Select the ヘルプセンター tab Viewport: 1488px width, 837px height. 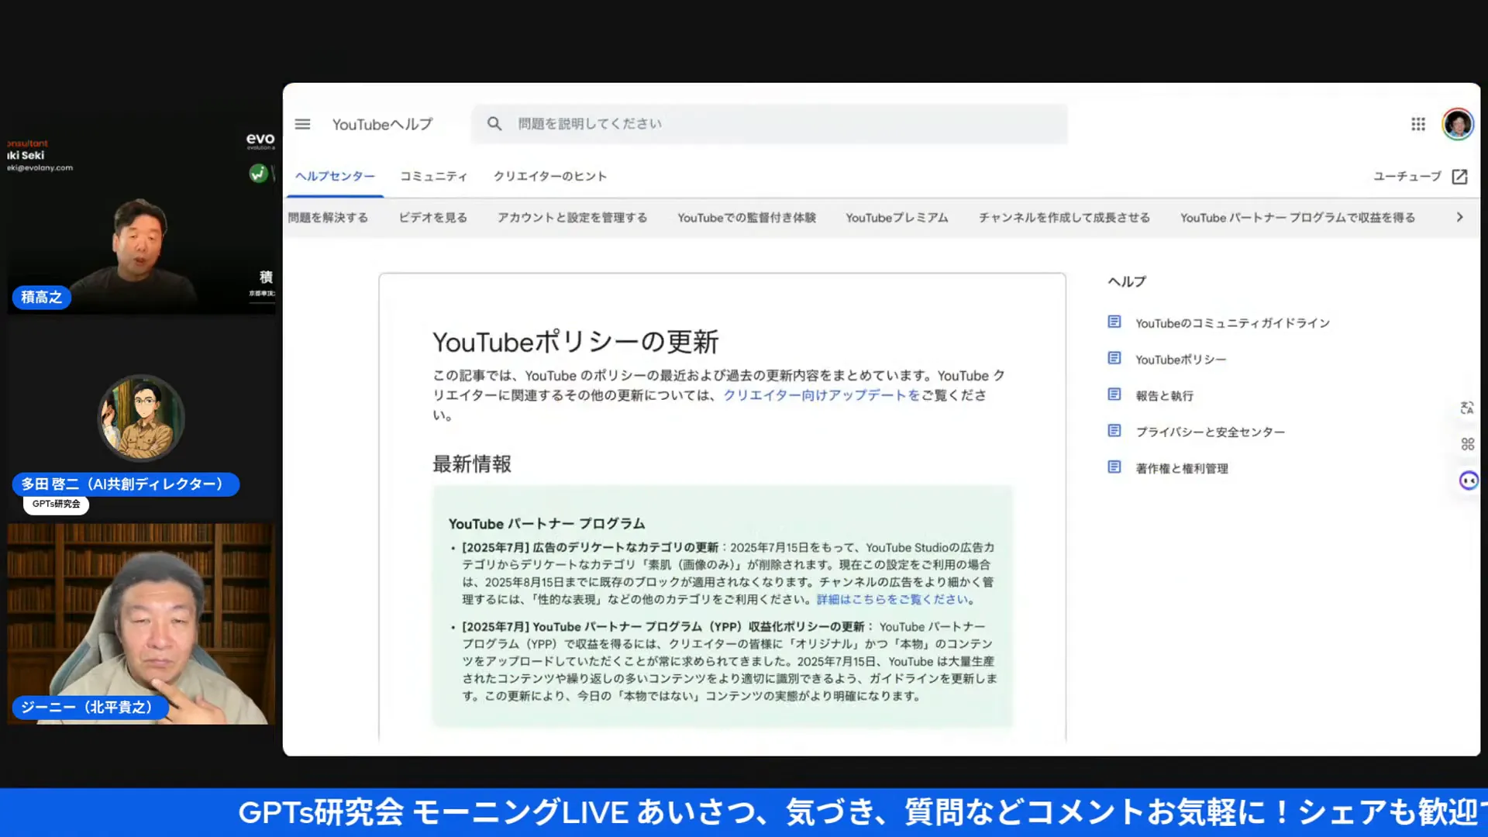[335, 177]
